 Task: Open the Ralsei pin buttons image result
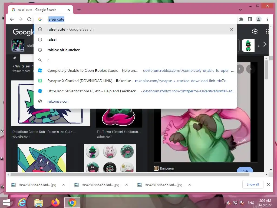point(110,158)
